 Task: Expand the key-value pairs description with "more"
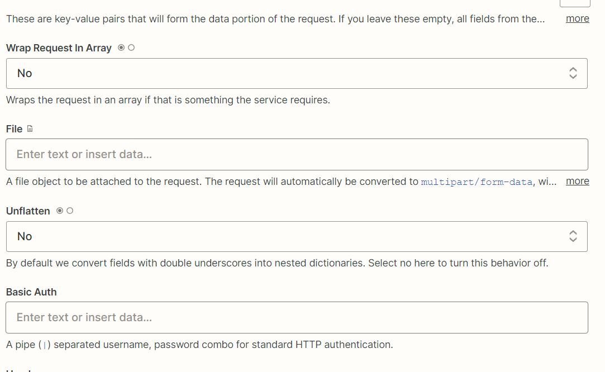tap(577, 18)
